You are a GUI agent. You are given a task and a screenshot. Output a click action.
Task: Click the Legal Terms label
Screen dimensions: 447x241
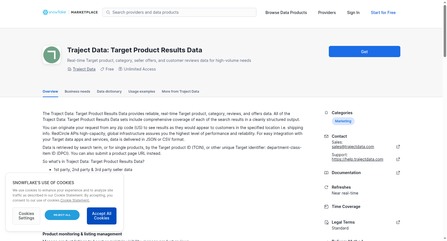tap(343, 222)
